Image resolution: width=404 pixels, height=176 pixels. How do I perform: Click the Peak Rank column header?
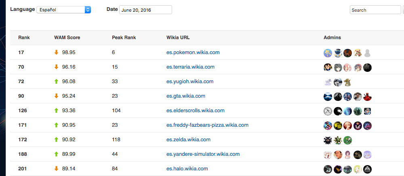[x=124, y=38]
